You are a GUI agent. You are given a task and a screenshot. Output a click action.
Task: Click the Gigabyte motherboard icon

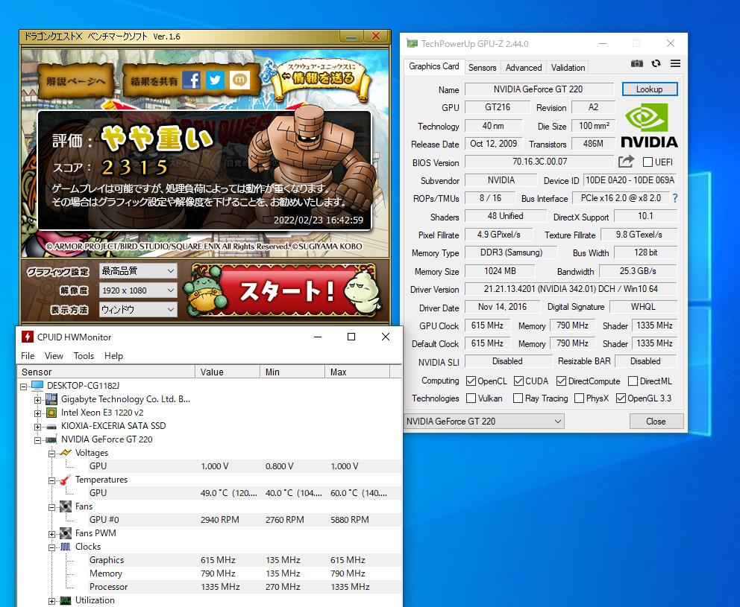[51, 400]
